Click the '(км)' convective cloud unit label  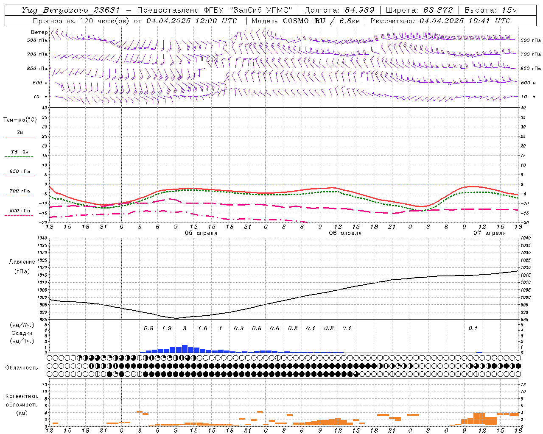22,413
